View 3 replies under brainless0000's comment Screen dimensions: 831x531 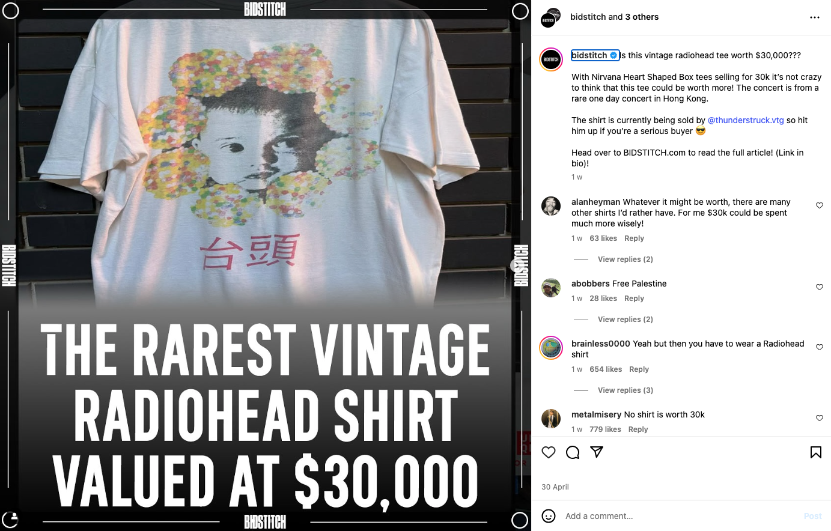click(625, 390)
